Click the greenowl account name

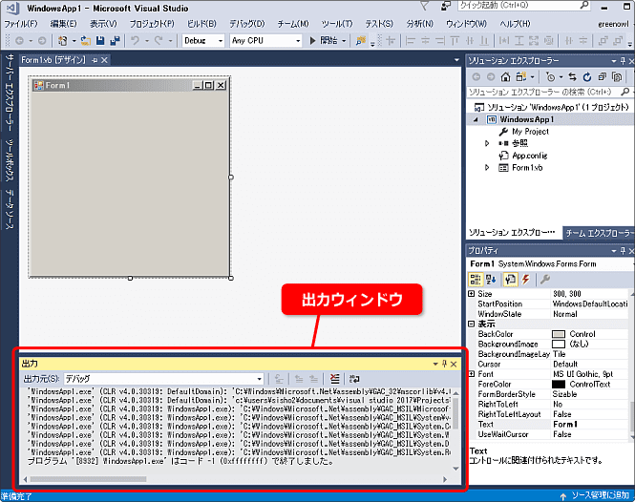(614, 24)
